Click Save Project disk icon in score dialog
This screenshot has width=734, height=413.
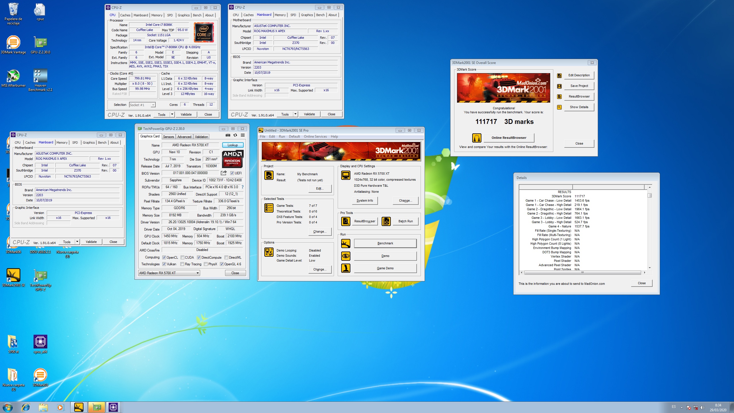pyautogui.click(x=559, y=86)
